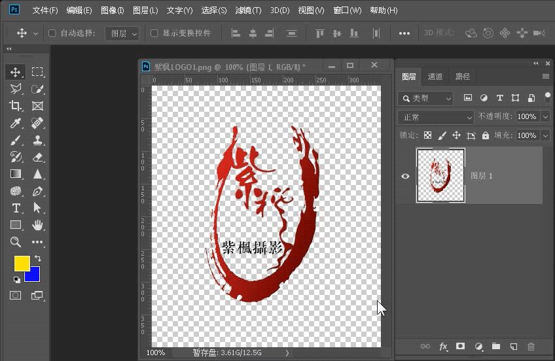Enable the 自动选择 checkbox
This screenshot has width=555, height=361.
tap(52, 33)
